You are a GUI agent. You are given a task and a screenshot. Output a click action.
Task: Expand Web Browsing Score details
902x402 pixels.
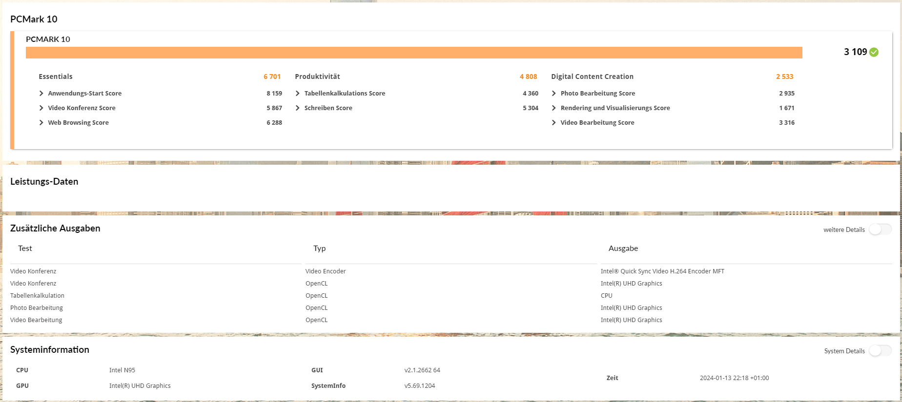click(41, 123)
